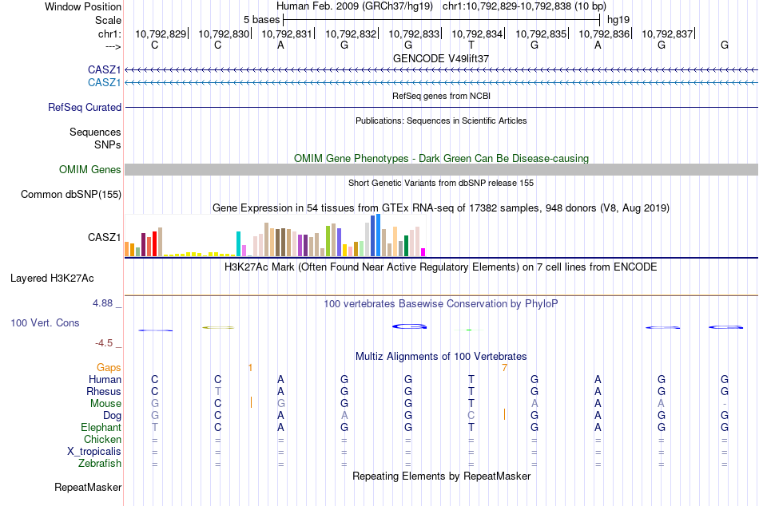This screenshot has width=759, height=506.
Task: Click the gray OMIM Genes item bar
Action: tap(441, 169)
